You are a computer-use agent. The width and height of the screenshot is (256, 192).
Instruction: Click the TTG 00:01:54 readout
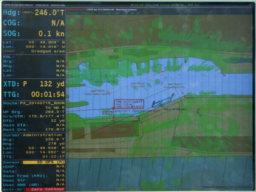(34, 95)
